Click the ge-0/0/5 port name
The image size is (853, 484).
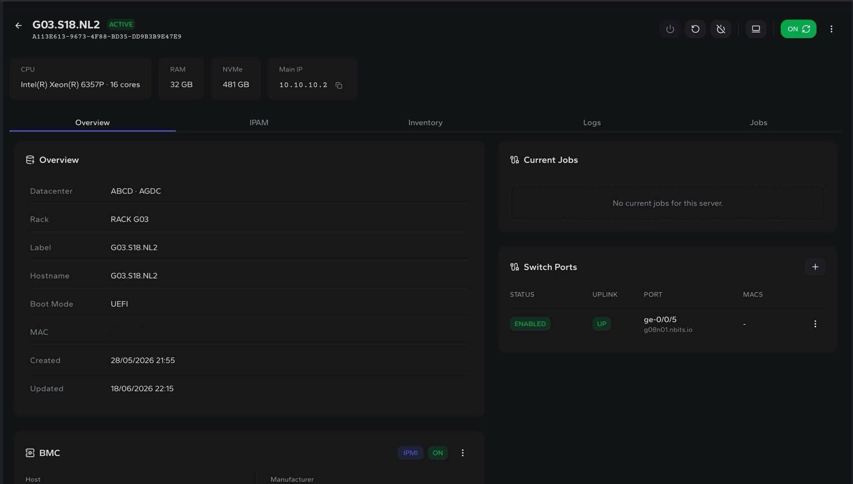click(x=660, y=319)
